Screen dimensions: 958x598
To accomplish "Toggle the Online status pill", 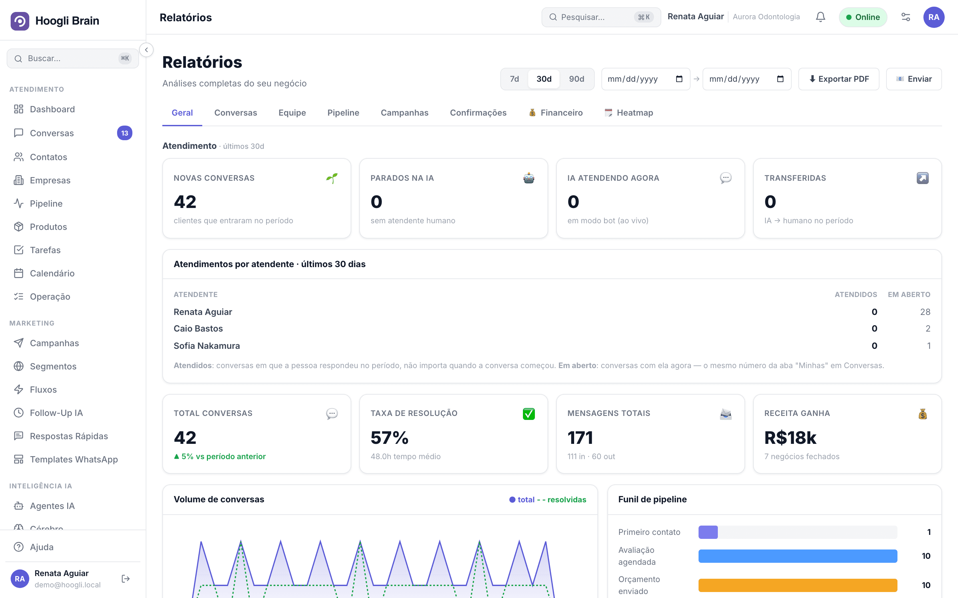I will pyautogui.click(x=863, y=17).
